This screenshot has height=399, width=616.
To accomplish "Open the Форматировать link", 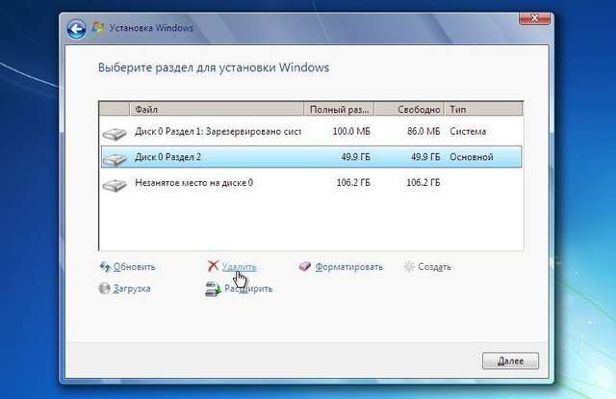I will point(348,267).
